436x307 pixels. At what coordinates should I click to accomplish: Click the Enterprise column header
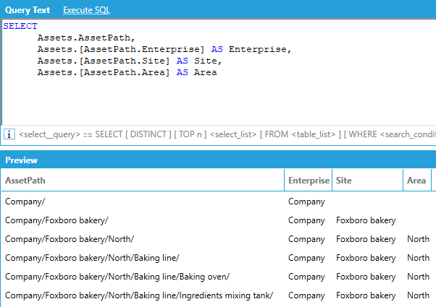click(309, 180)
